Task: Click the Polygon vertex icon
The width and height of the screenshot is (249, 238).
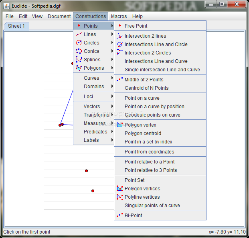Action: coord(120,125)
